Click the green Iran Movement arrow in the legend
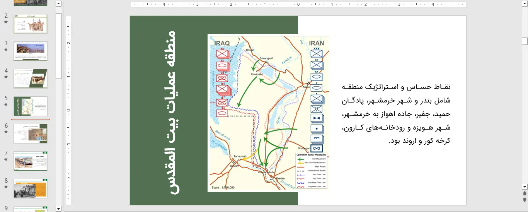This screenshot has height=212, width=528. click(300, 159)
